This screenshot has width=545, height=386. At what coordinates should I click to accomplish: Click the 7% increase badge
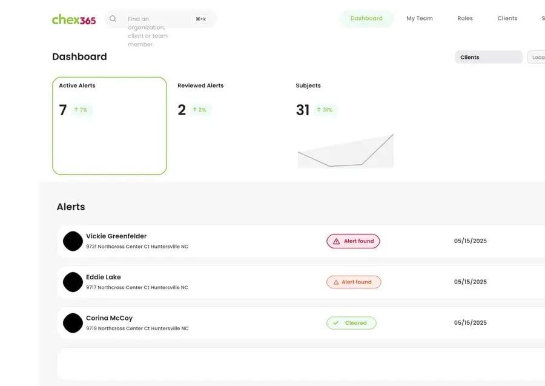pos(81,110)
